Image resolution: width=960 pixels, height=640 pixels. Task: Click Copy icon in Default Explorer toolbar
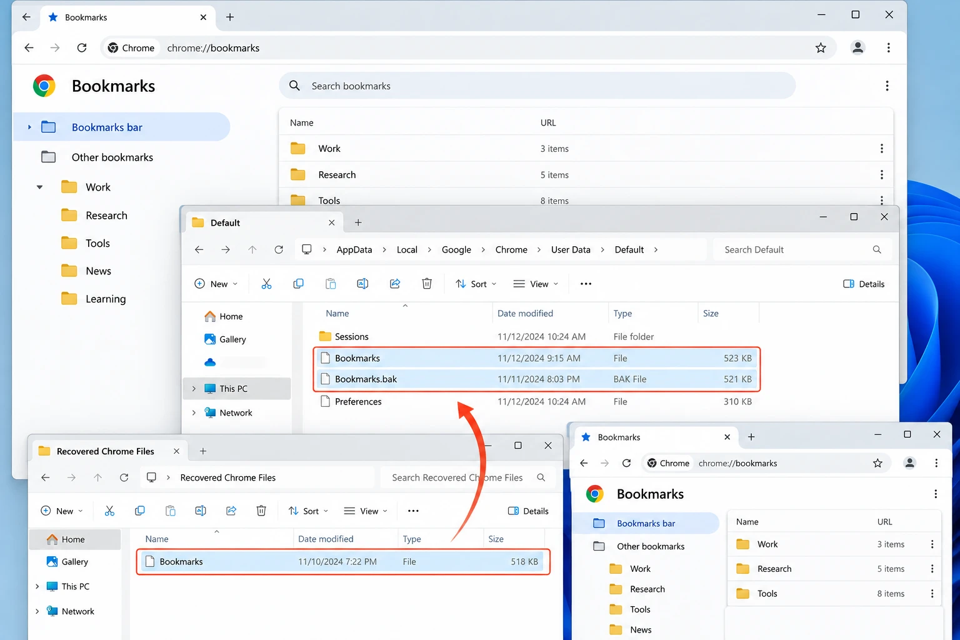point(298,284)
